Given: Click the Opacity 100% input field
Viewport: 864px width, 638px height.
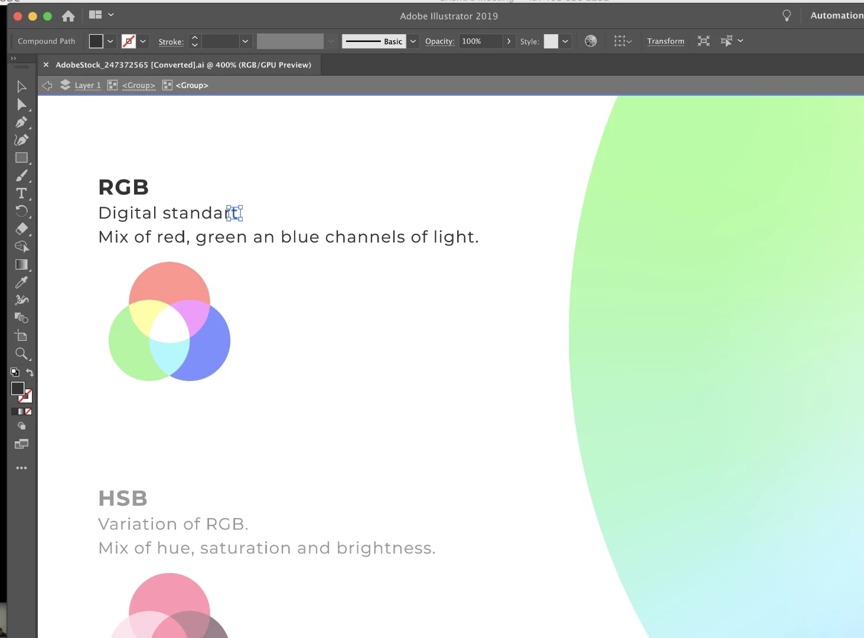Looking at the screenshot, I should pyautogui.click(x=481, y=41).
